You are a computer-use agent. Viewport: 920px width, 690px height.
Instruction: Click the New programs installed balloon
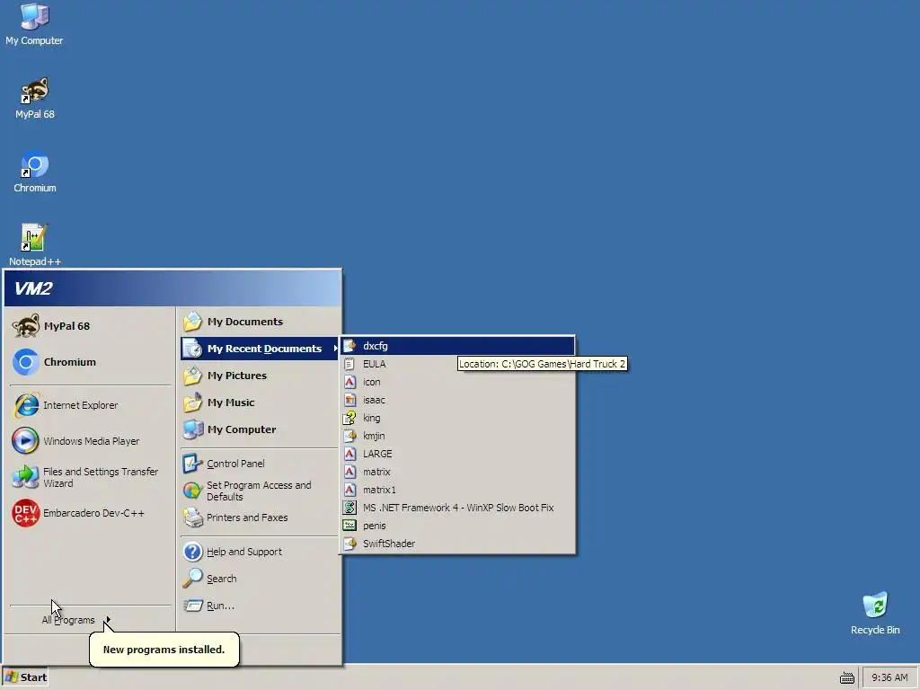[x=164, y=650]
